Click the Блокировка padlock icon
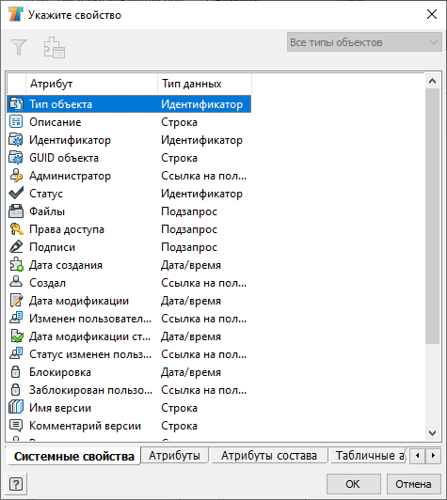Image resolution: width=447 pixels, height=500 pixels. coord(16,372)
